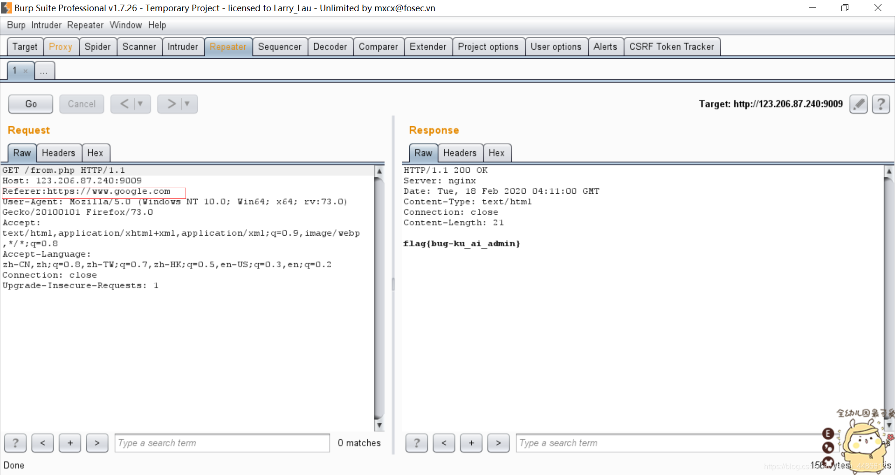Add new Repeater tab via ellipsis tab

coord(44,71)
